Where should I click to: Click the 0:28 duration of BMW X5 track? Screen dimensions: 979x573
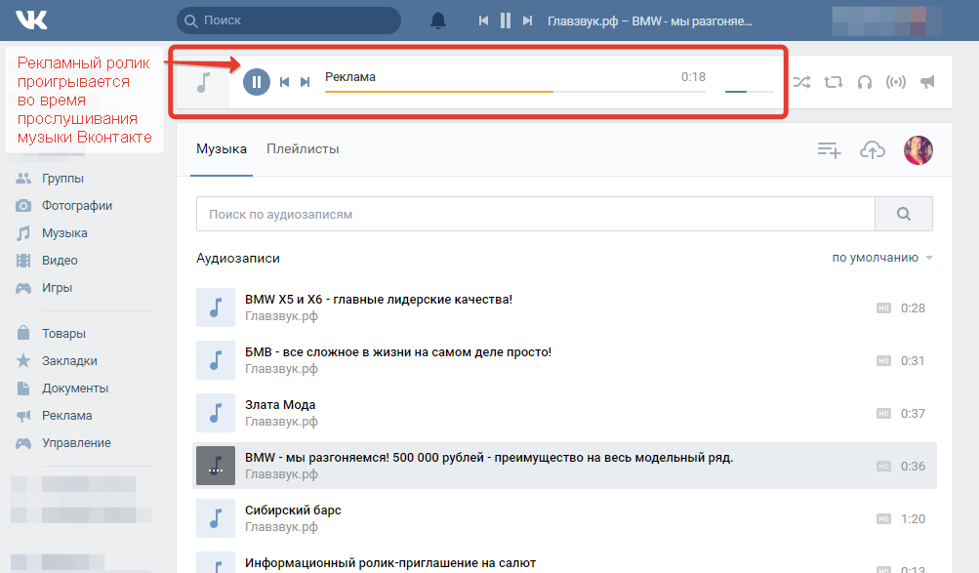[x=913, y=308]
